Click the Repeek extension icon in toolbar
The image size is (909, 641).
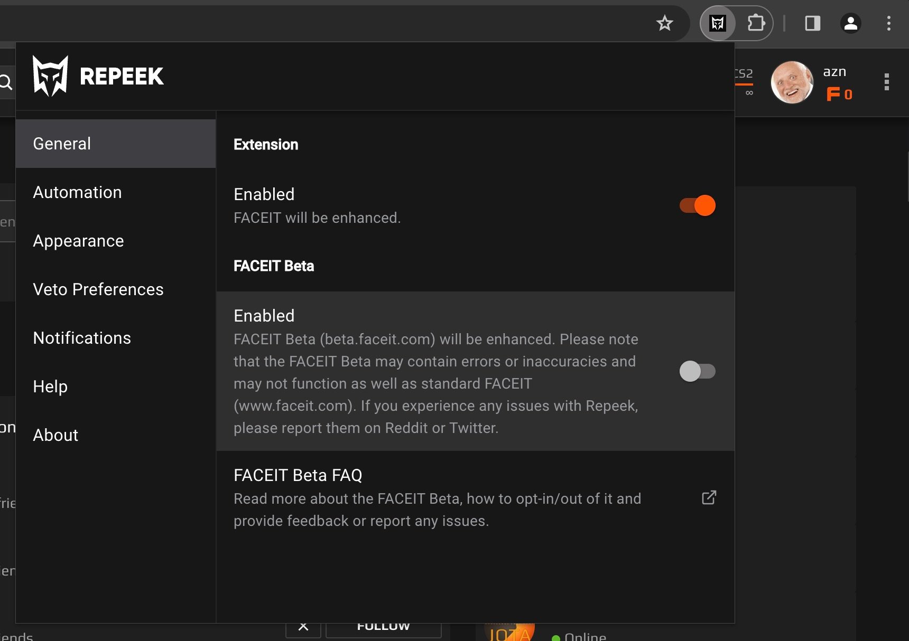[717, 23]
